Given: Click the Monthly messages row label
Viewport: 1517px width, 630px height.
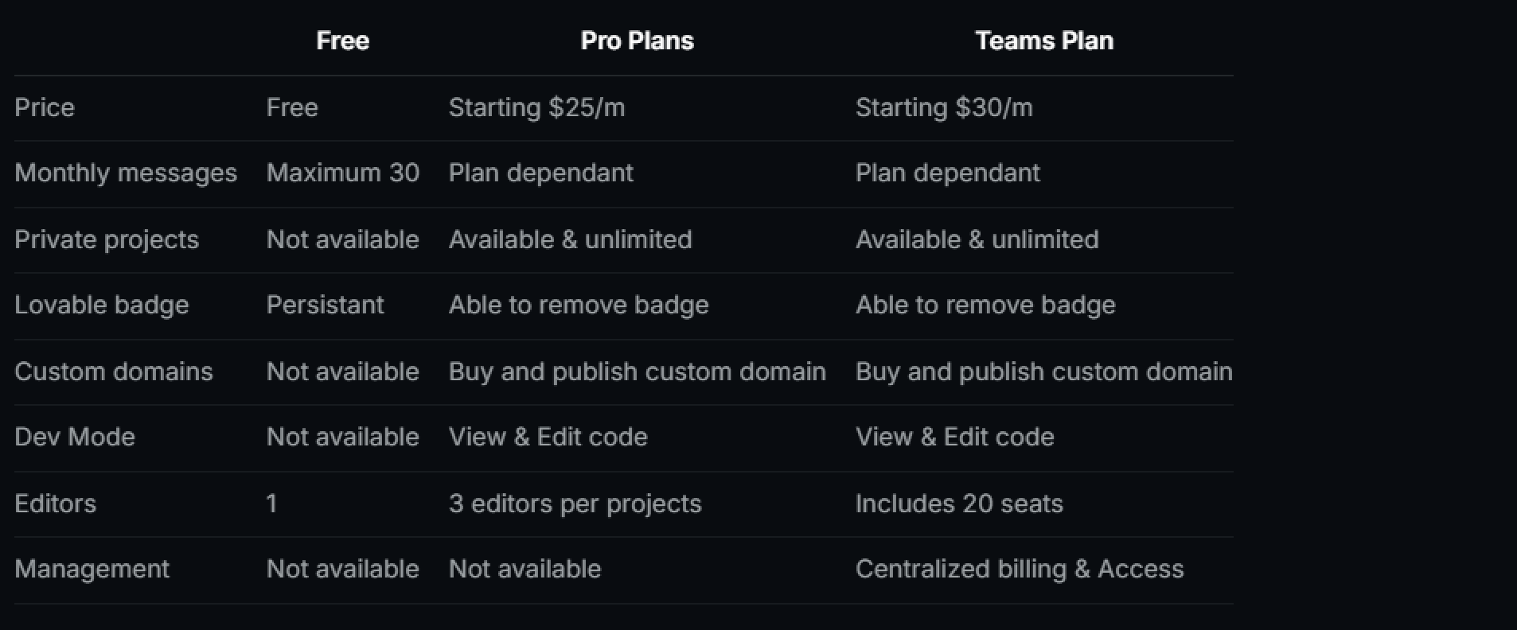Looking at the screenshot, I should 126,173.
